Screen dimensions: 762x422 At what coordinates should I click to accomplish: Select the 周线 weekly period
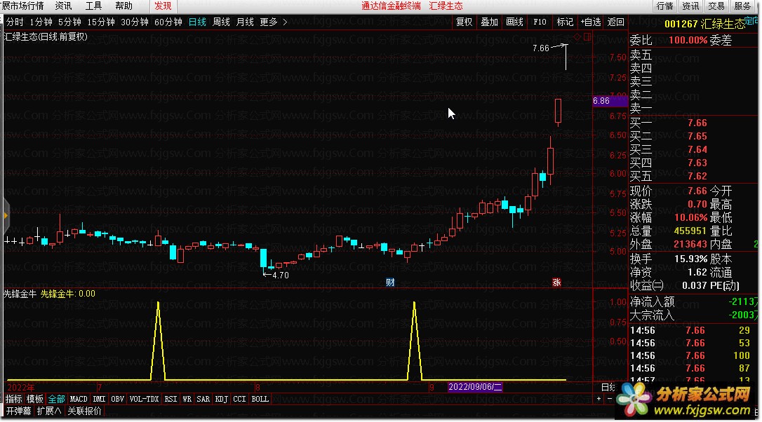point(221,22)
